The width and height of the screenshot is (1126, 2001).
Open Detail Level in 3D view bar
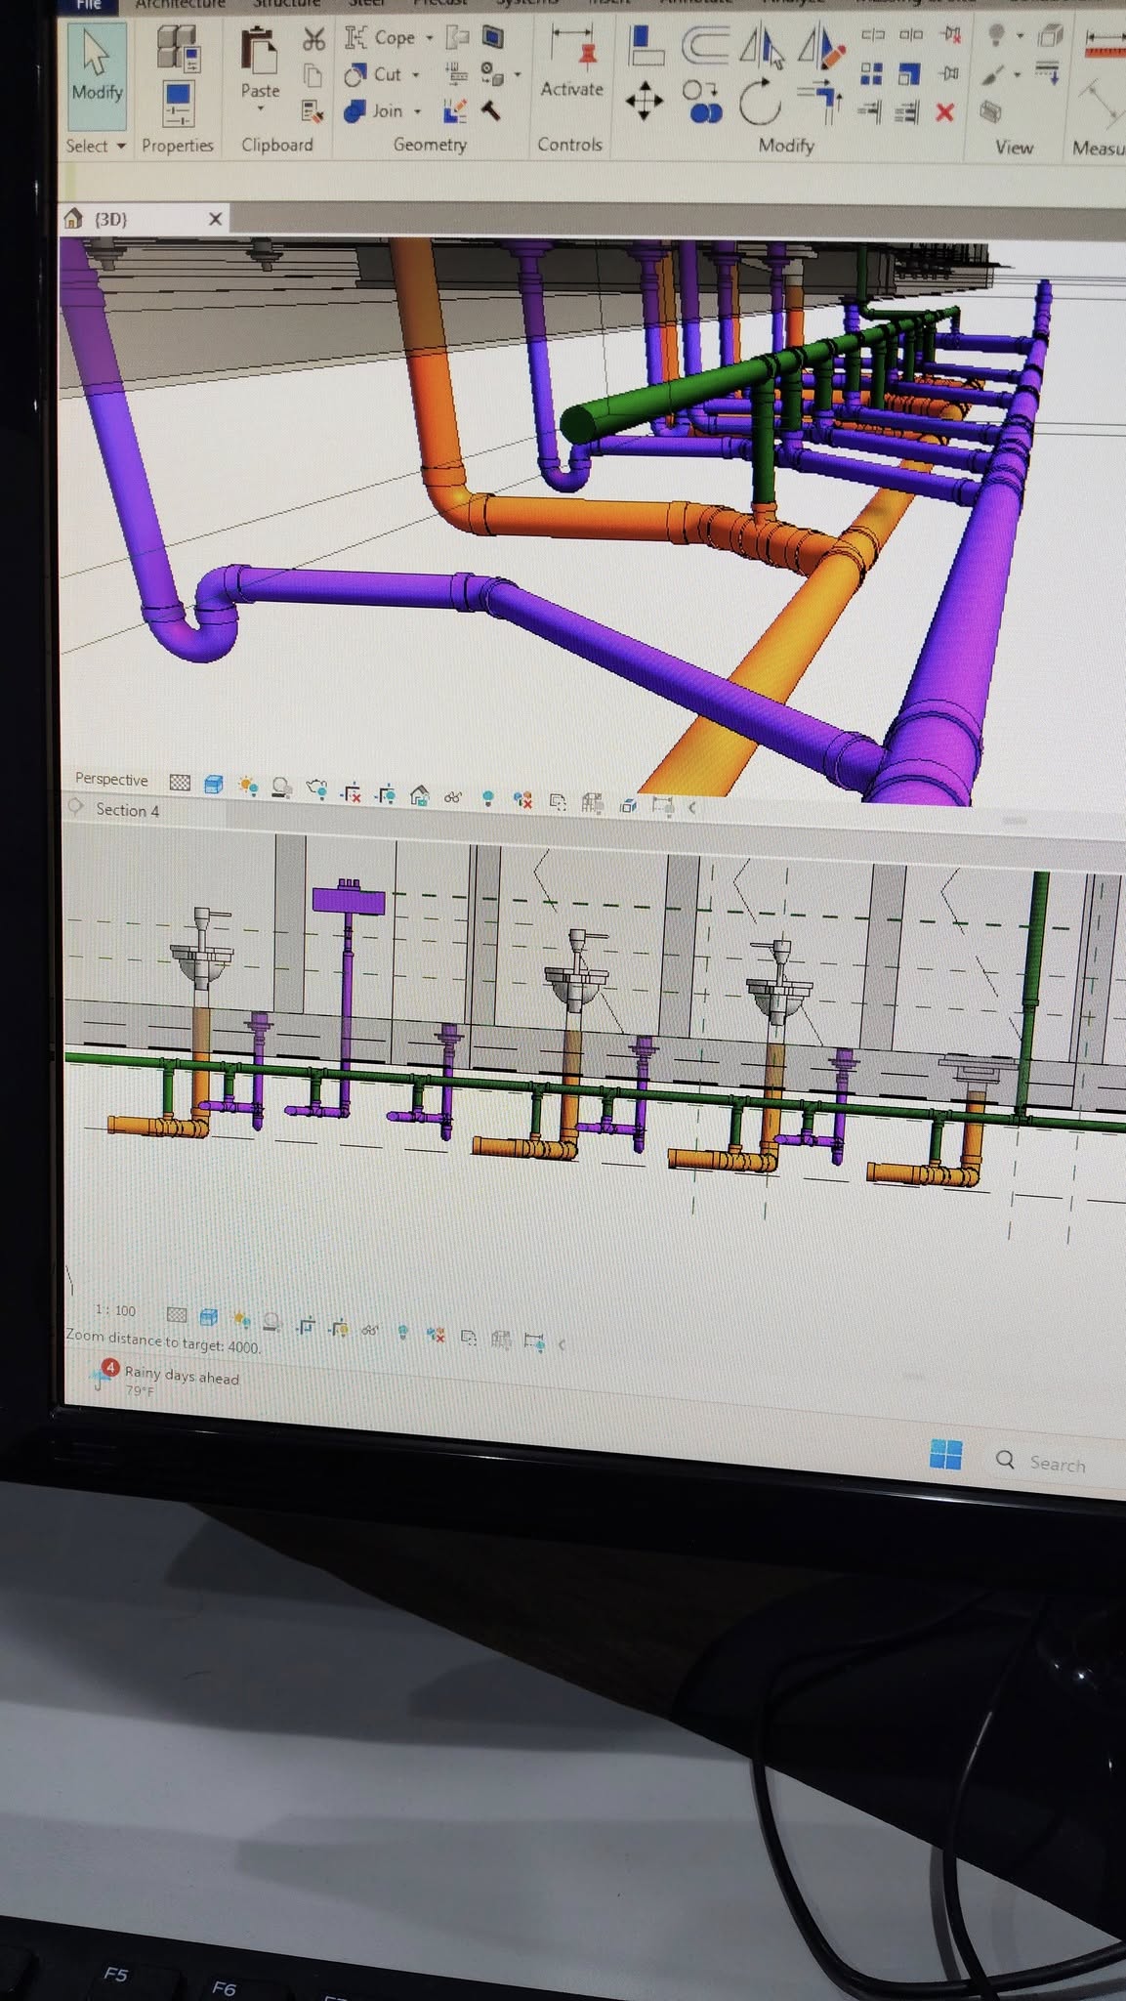(x=180, y=782)
